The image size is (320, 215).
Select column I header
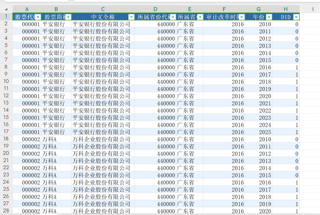tap(313, 9)
